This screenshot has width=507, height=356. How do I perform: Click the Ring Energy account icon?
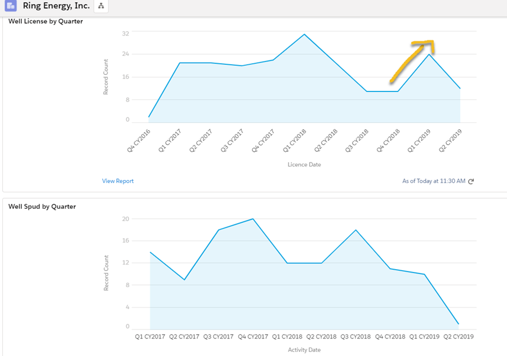point(10,6)
